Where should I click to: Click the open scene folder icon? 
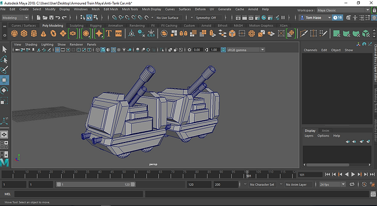point(45,18)
